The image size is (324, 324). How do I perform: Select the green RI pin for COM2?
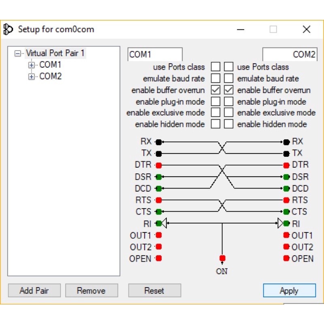286,224
